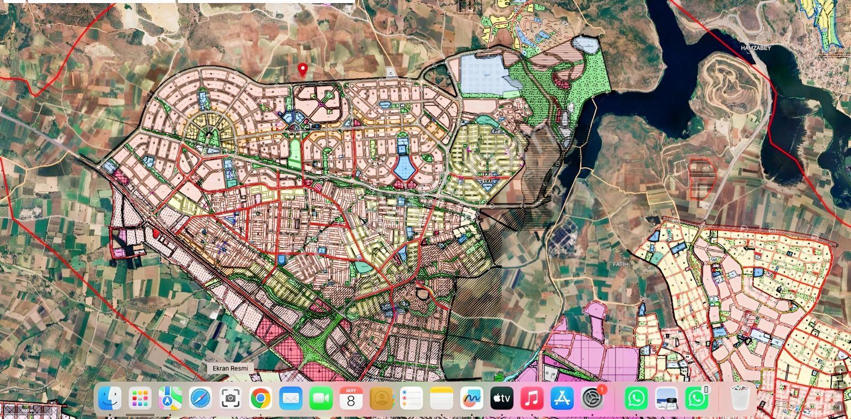
Task: Open Safari browser from the dock
Action: [x=200, y=398]
